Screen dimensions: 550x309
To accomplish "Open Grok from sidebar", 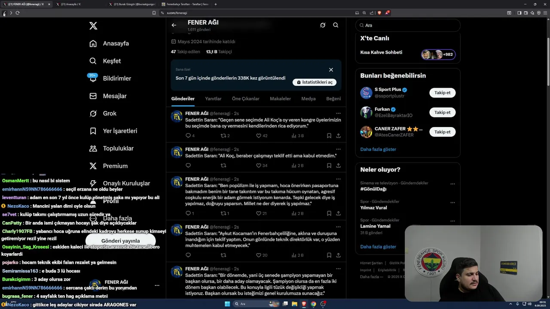I will click(103, 113).
